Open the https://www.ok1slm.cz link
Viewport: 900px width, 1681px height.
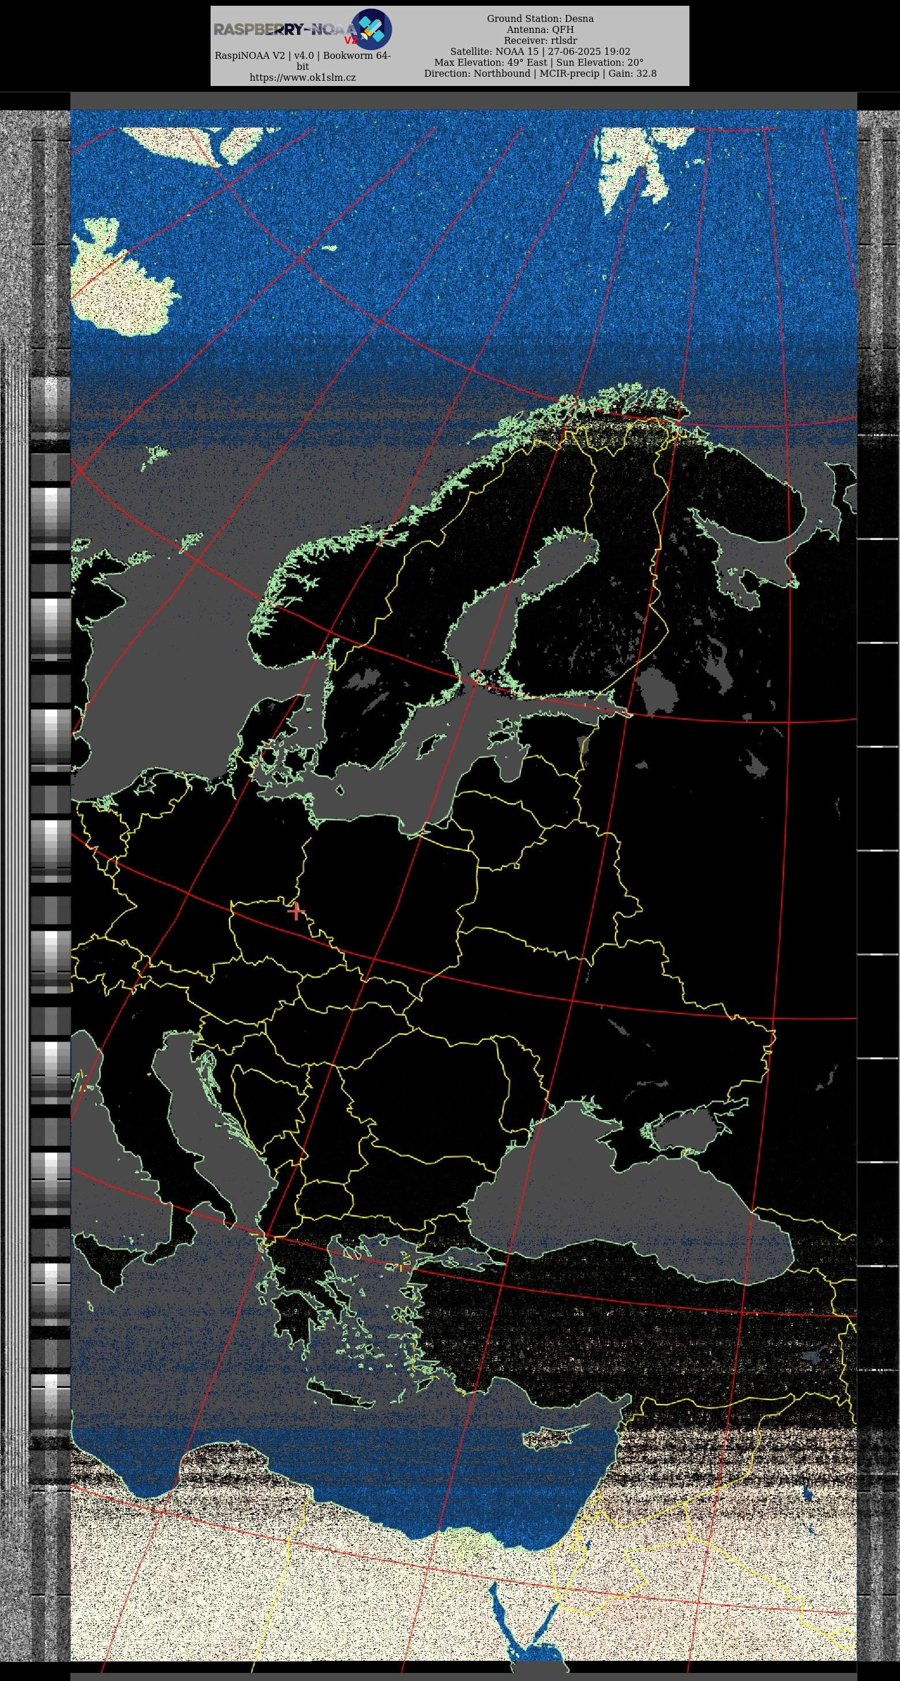(x=303, y=78)
